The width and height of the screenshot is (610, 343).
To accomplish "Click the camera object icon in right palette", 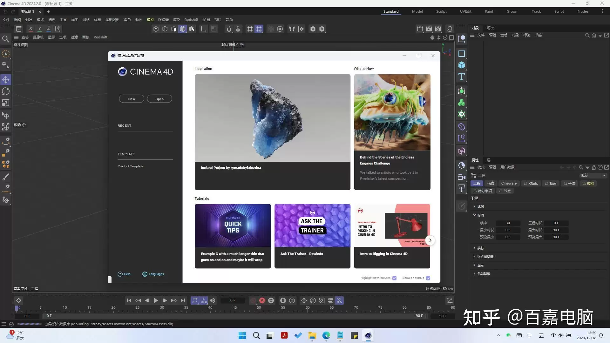I will pyautogui.click(x=462, y=177).
